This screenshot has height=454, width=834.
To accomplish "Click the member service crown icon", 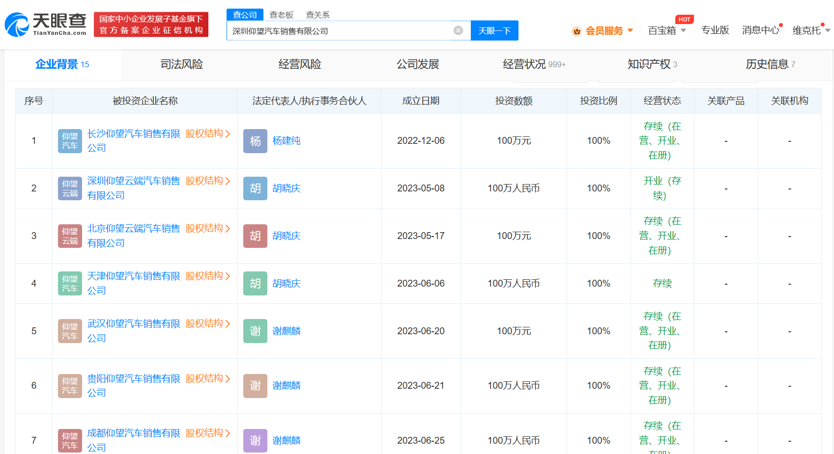I will pyautogui.click(x=577, y=31).
